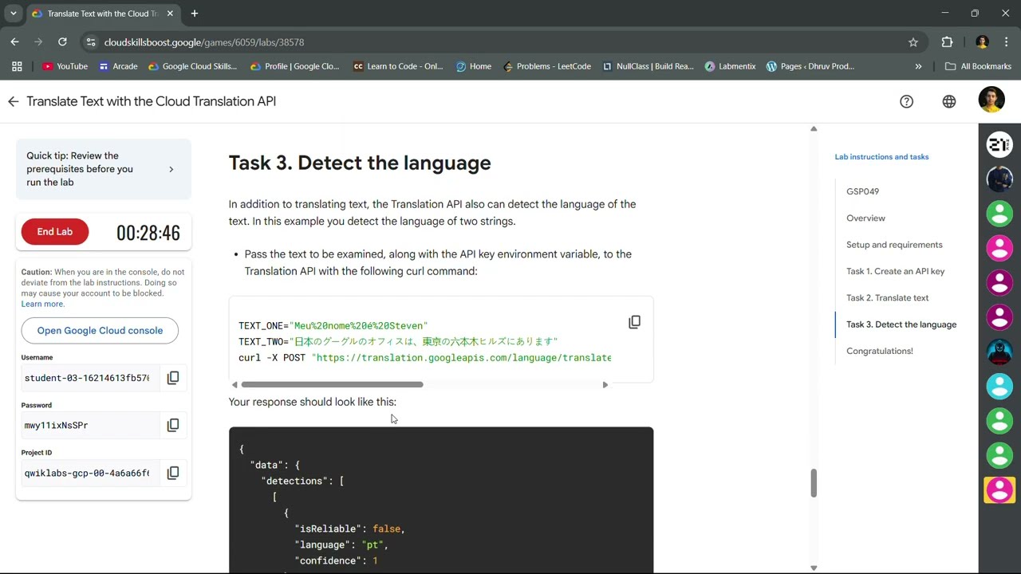The width and height of the screenshot is (1021, 574).
Task: Open the Profile | Google Clo... bookmark
Action: [x=294, y=66]
